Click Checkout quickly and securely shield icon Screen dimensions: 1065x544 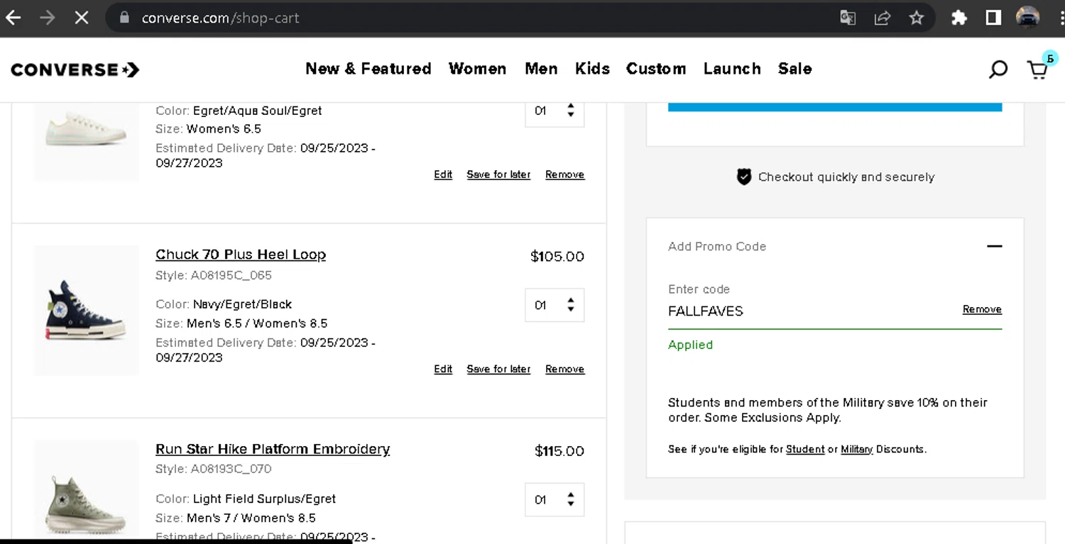coord(743,177)
